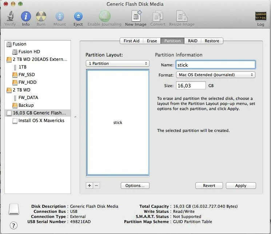This screenshot has height=234, width=271.
Task: Click the USB Serial Number value 49821EAD
Action: click(x=80, y=222)
